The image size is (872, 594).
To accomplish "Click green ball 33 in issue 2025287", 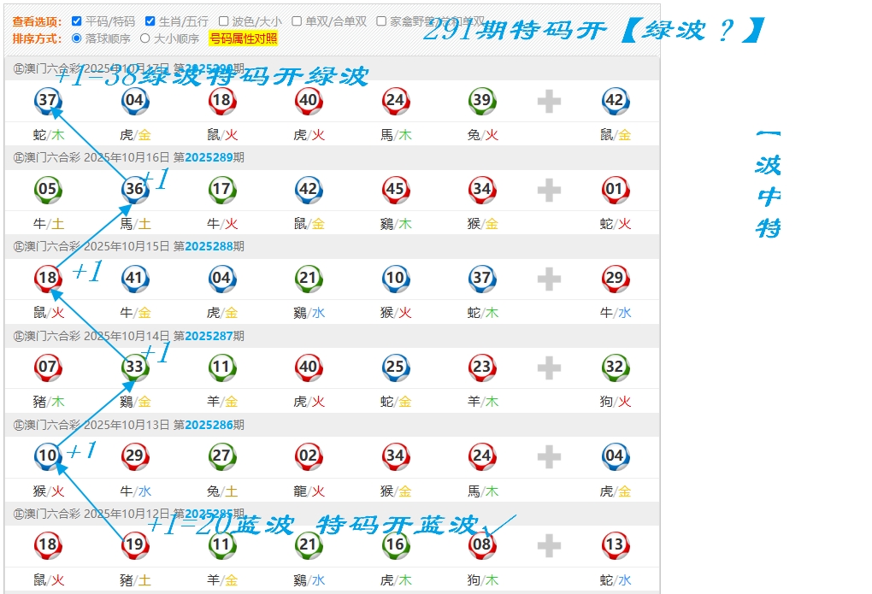I will point(135,368).
